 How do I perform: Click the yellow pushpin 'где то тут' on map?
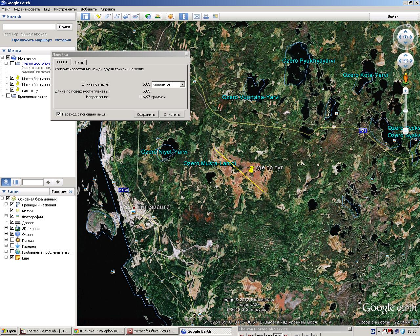[x=251, y=169]
